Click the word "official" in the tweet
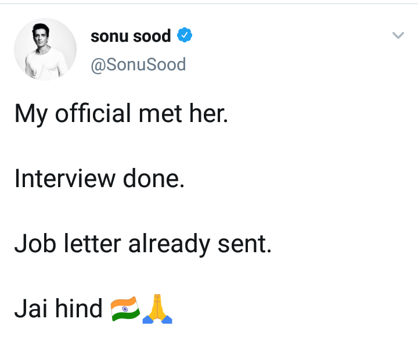This screenshot has width=418, height=351. 93,113
